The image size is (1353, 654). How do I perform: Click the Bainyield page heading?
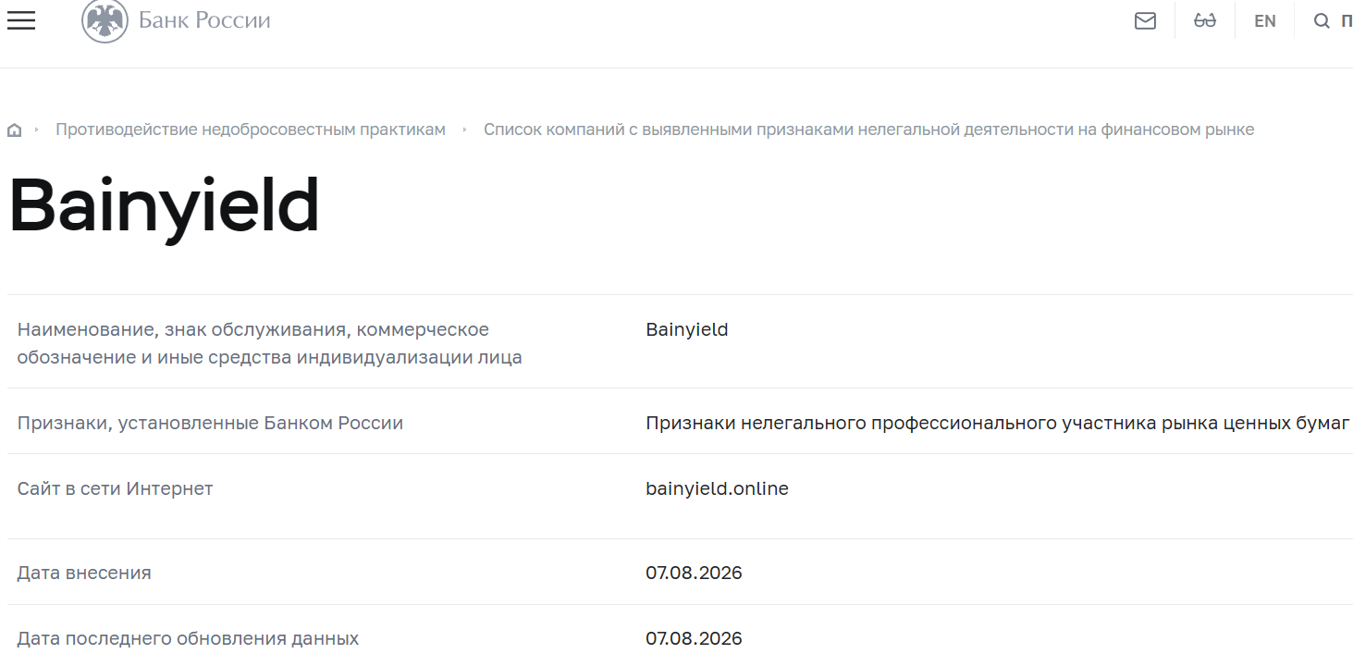tap(164, 207)
